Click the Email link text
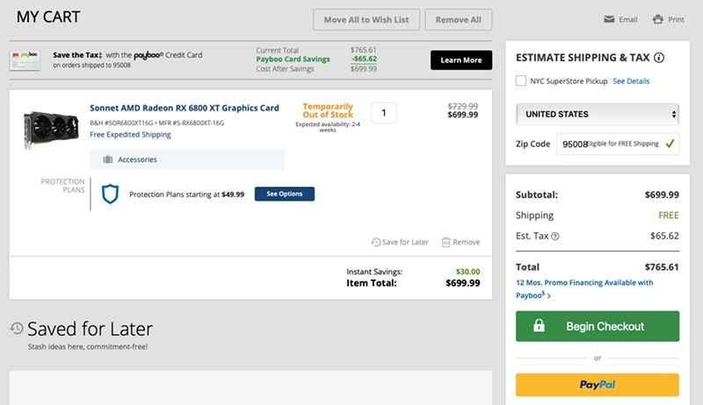 (628, 19)
